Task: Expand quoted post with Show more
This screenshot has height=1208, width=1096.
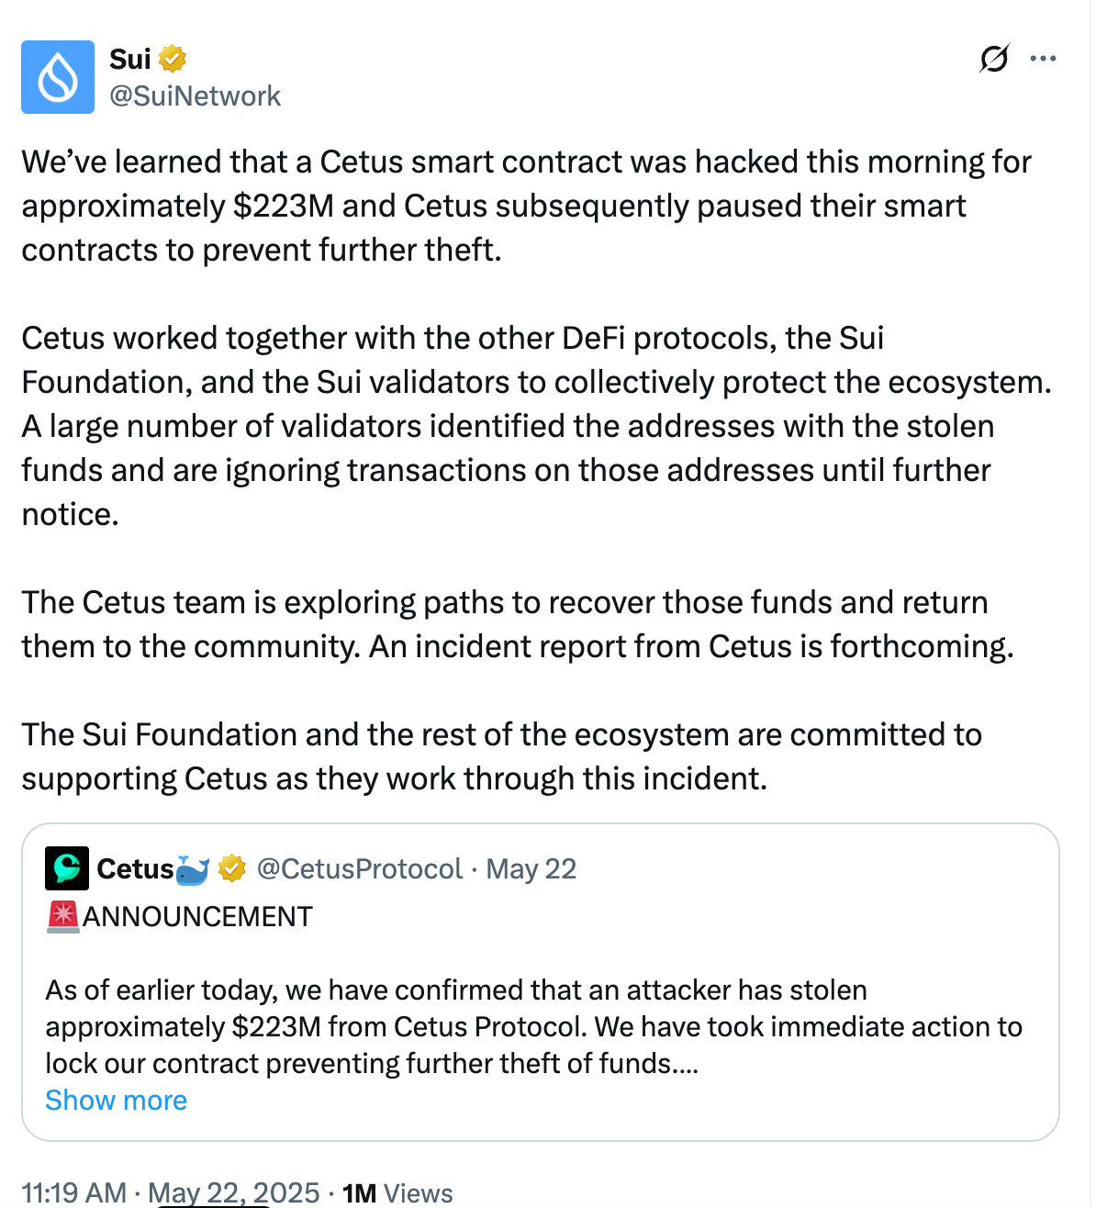Action: pyautogui.click(x=117, y=1100)
